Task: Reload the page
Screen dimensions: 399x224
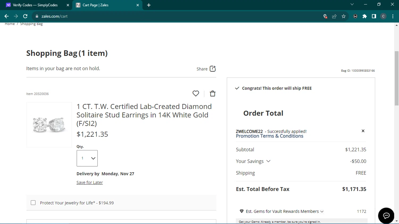Action: click(x=25, y=16)
